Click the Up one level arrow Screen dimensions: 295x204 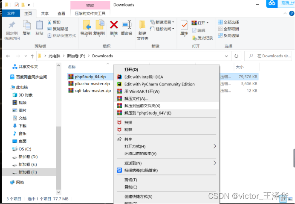[32, 56]
